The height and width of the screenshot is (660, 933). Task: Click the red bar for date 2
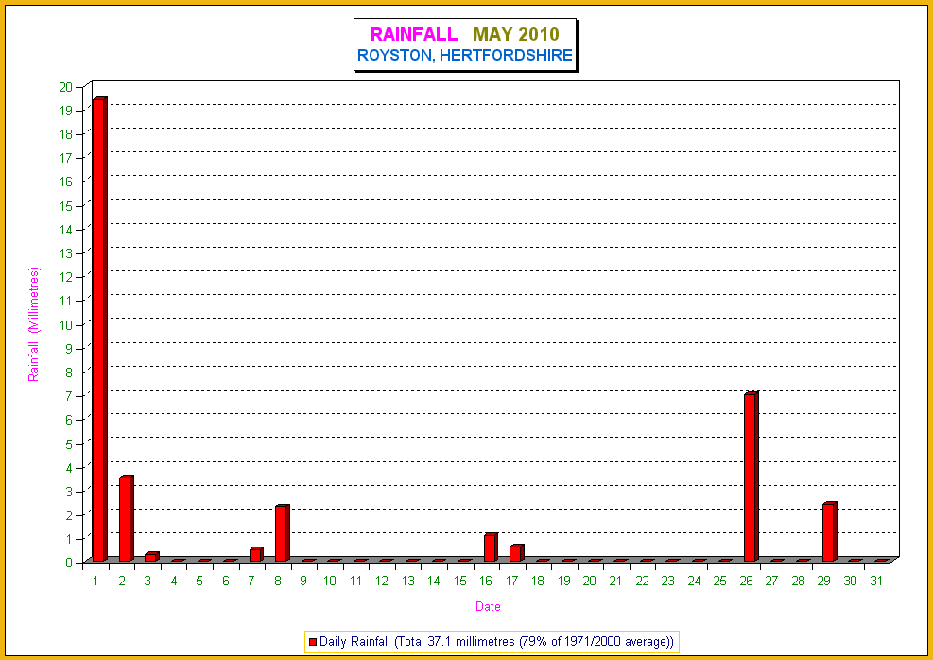(126, 519)
